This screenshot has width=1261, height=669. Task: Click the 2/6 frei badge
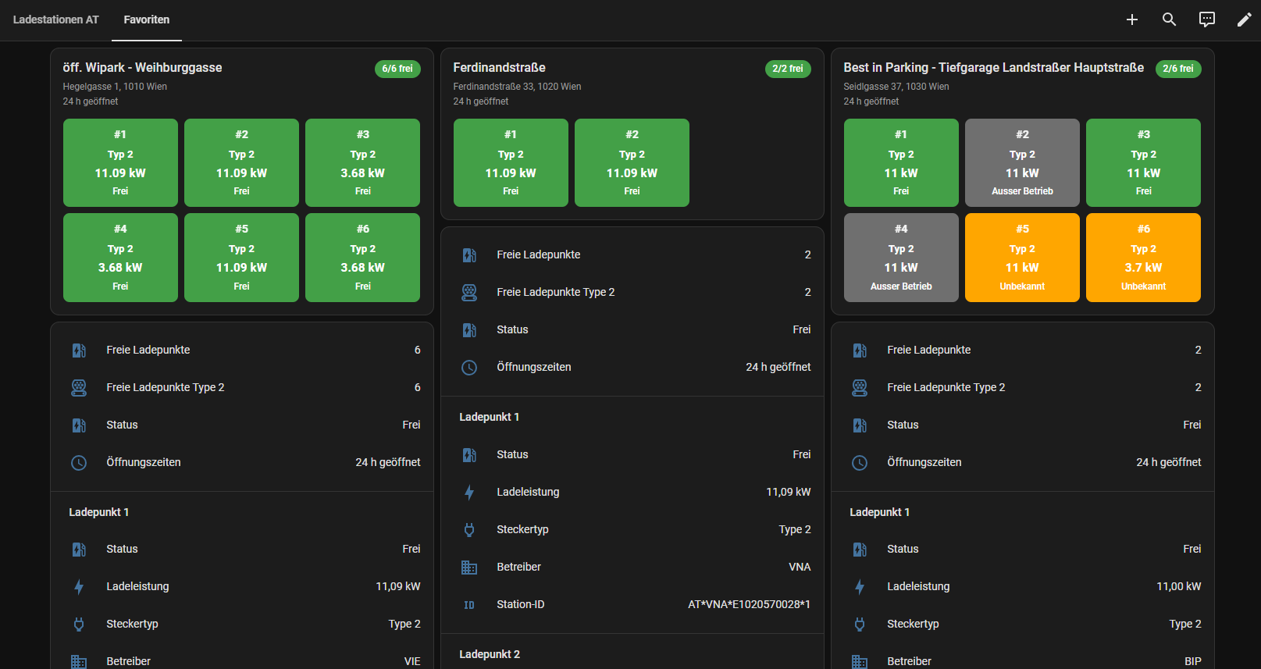point(1178,69)
